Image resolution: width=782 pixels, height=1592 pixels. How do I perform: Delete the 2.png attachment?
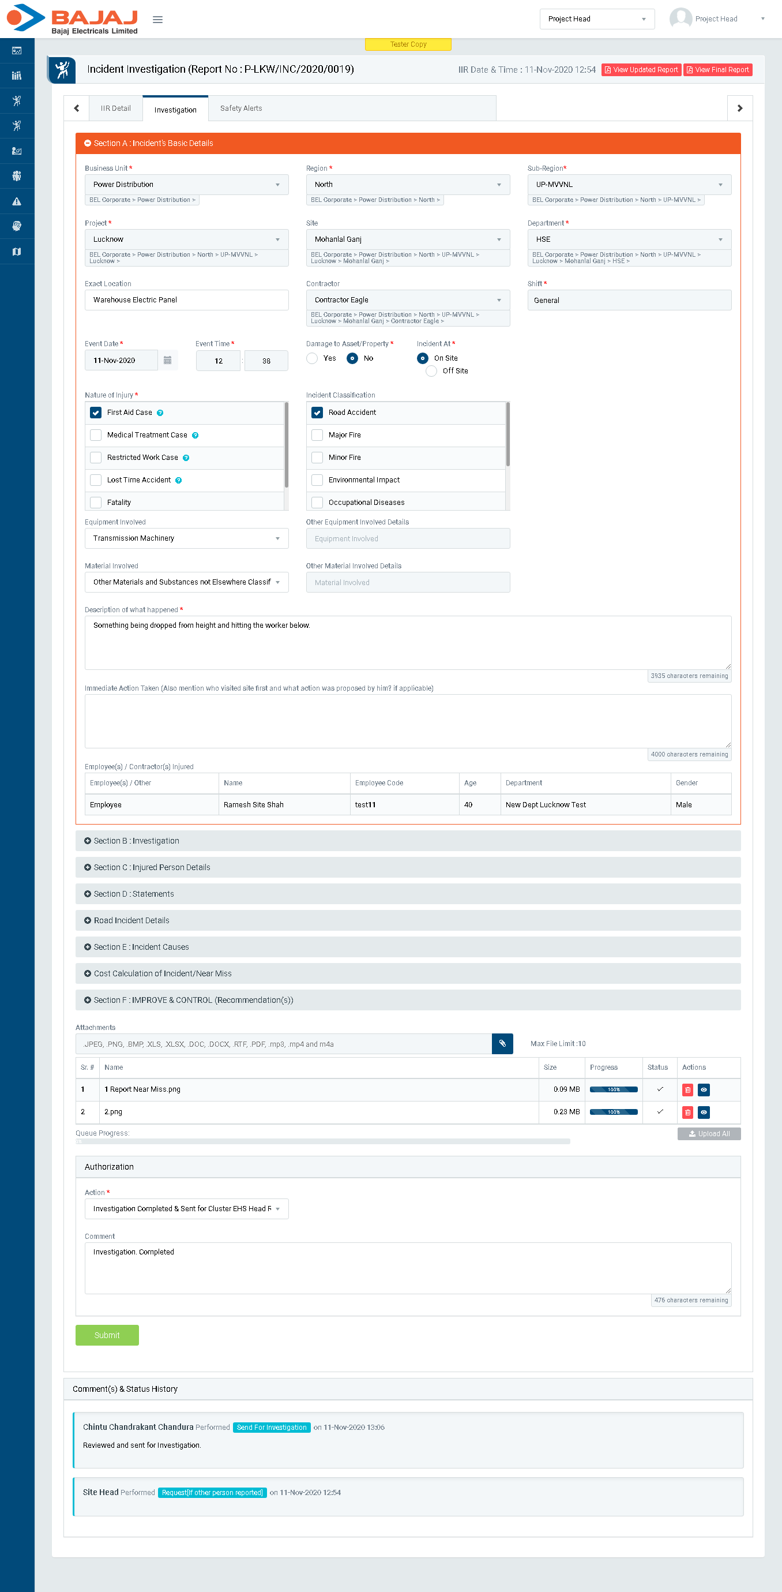[687, 1112]
